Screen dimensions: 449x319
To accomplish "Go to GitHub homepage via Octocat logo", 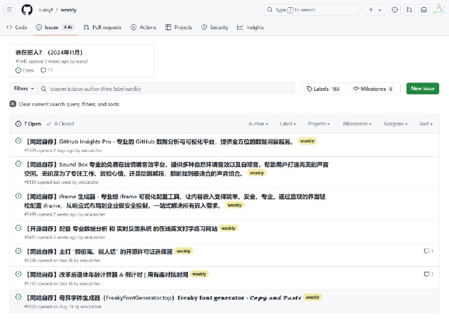I will pyautogui.click(x=27, y=10).
